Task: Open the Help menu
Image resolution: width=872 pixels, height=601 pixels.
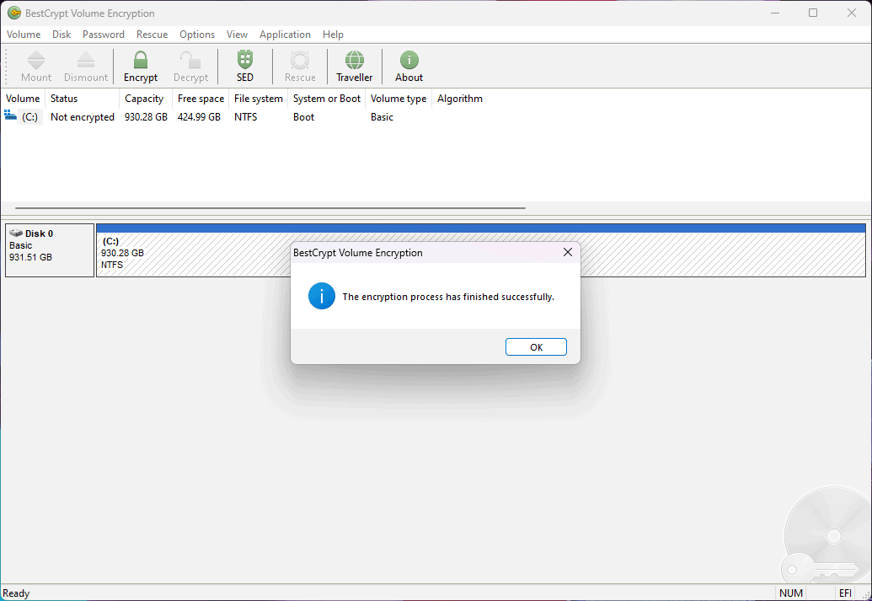Action: [333, 35]
